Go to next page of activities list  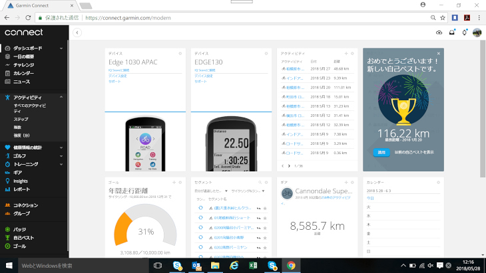coord(289,166)
